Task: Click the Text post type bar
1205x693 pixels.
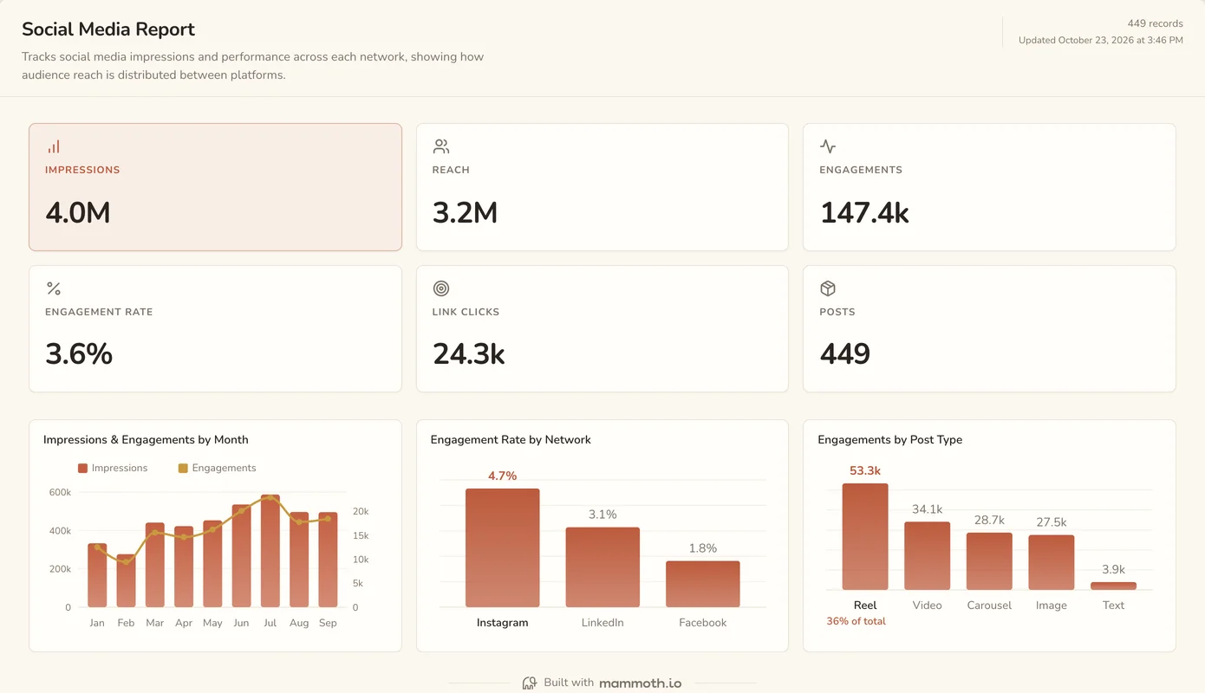Action: (x=1114, y=586)
